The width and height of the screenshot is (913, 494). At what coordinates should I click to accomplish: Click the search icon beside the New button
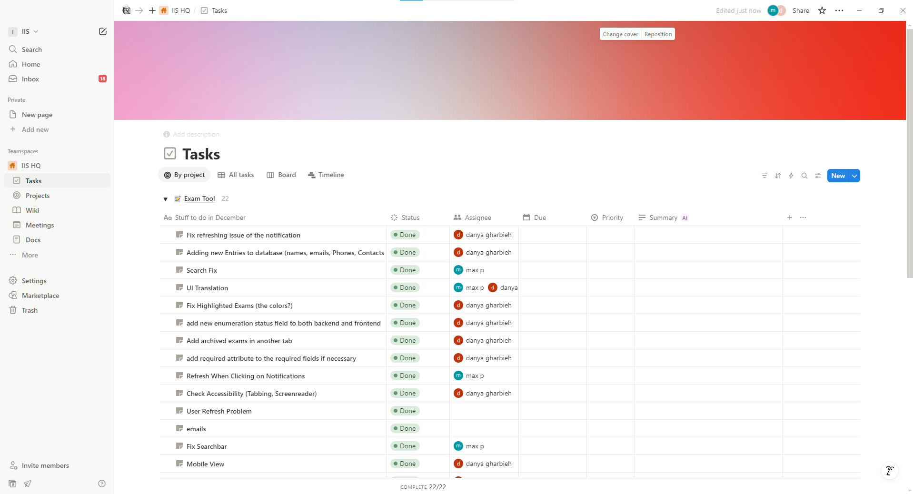pyautogui.click(x=804, y=176)
